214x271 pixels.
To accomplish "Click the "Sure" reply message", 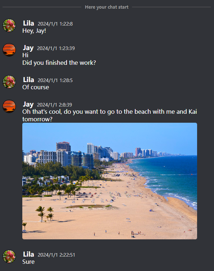I will pyautogui.click(x=28, y=262).
